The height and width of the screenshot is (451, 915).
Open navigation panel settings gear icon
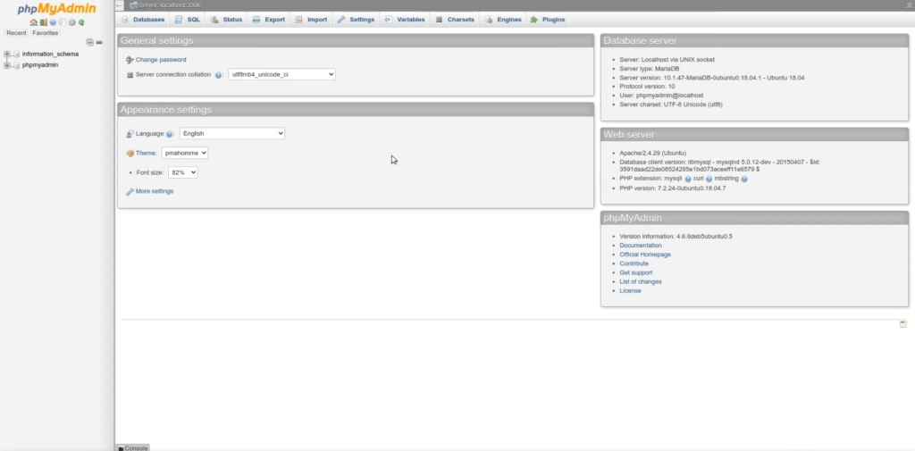[71, 22]
